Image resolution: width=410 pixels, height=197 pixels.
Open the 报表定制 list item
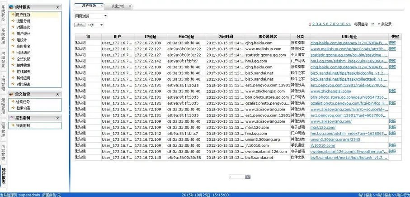pyautogui.click(x=23, y=126)
